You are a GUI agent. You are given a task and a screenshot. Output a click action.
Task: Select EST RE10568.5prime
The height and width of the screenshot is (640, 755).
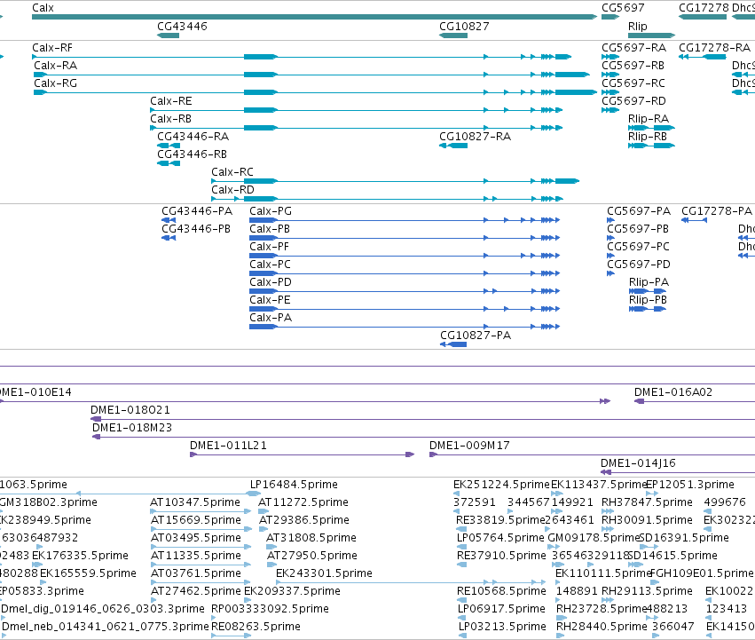coord(501,591)
